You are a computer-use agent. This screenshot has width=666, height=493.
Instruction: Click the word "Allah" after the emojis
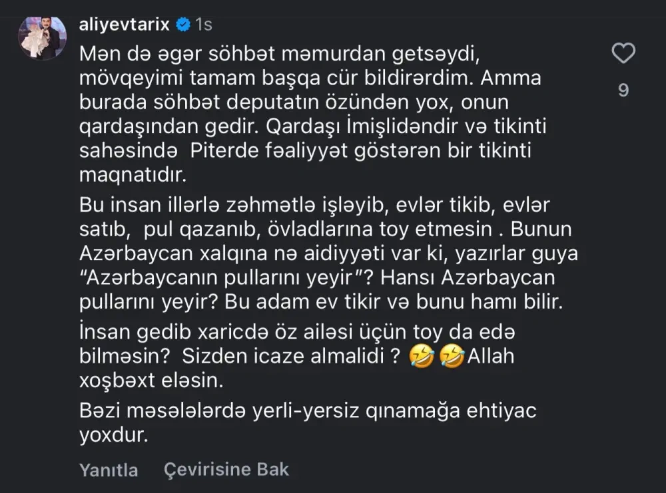(x=492, y=357)
